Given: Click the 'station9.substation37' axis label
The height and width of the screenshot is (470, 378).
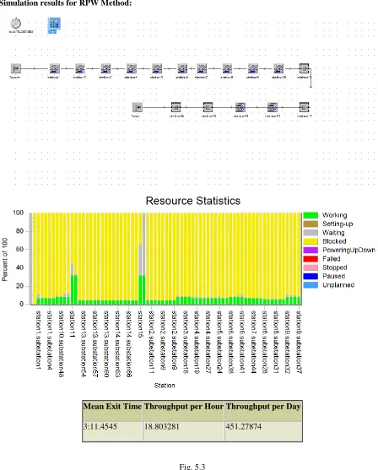Looking at the screenshot, I should tap(299, 342).
